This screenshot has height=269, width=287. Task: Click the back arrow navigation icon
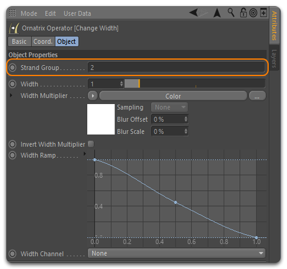coord(194,13)
